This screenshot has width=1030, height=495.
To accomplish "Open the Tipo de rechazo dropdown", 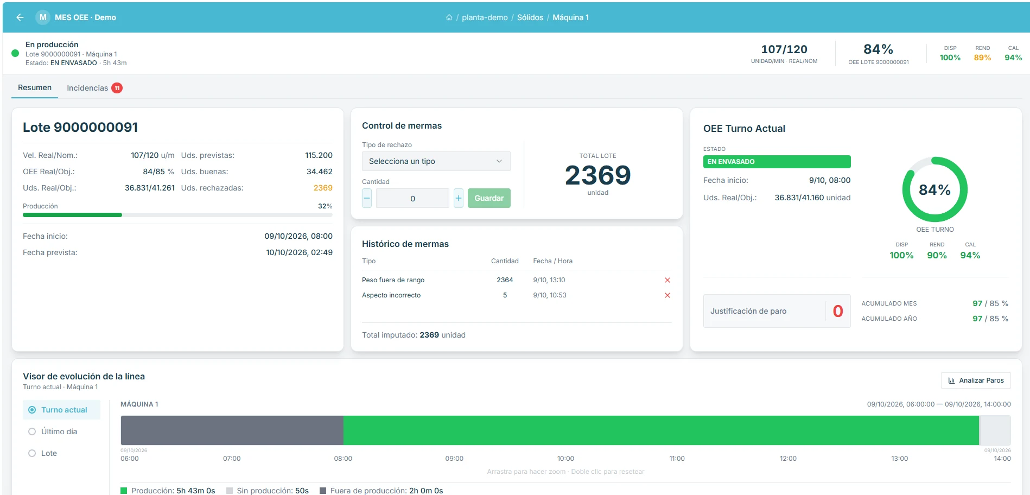I will [436, 161].
